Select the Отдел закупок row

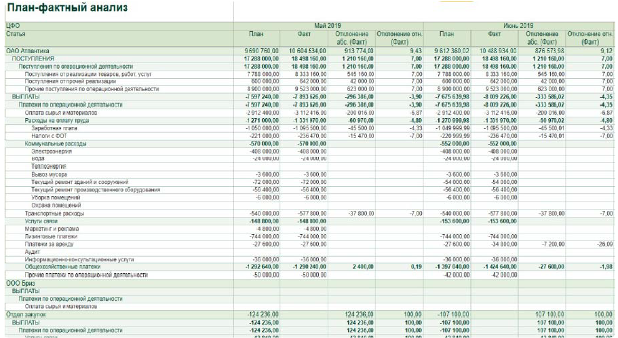click(25, 314)
